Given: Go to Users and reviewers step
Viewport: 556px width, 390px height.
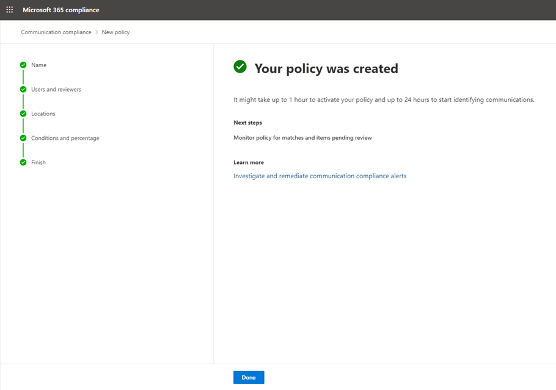Looking at the screenshot, I should click(56, 90).
